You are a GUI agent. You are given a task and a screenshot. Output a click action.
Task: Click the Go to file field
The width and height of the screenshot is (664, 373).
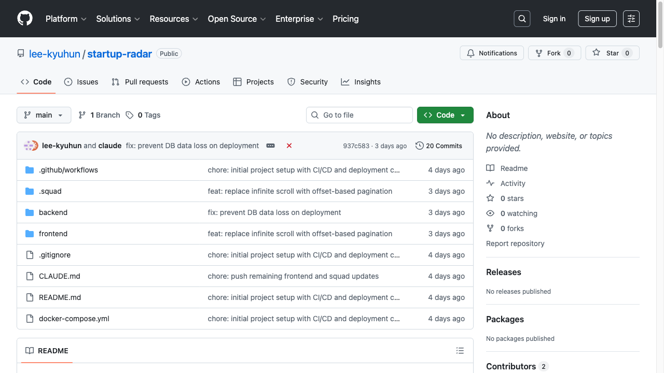[359, 115]
